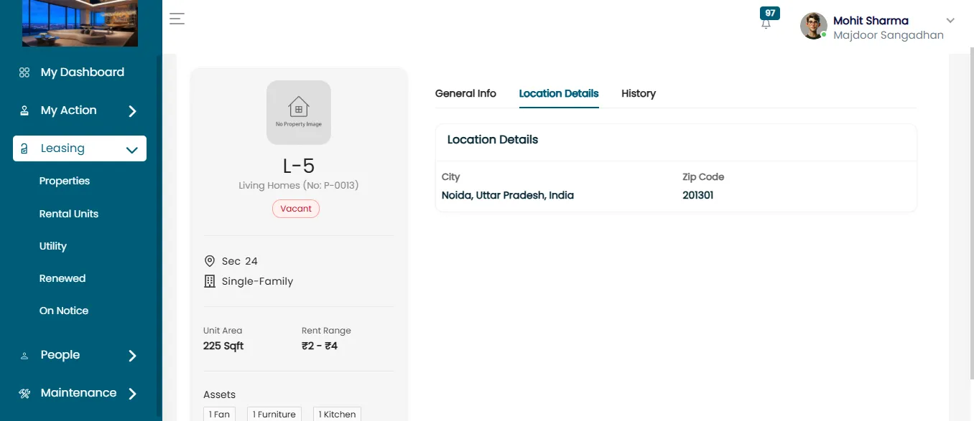Click the My Dashboard grid icon
The width and height of the screenshot is (974, 421).
24,72
